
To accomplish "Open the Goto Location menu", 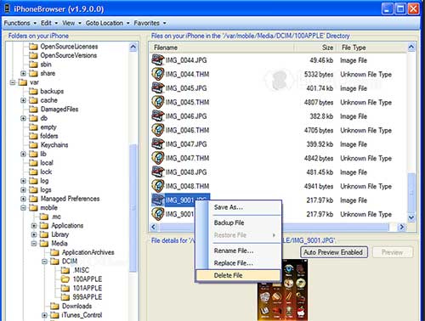I will point(107,23).
